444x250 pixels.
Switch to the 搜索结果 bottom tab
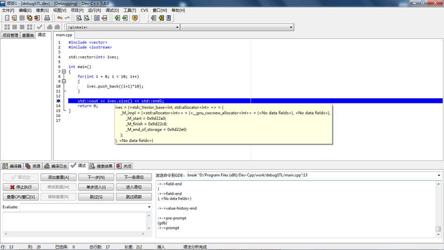pos(101,166)
